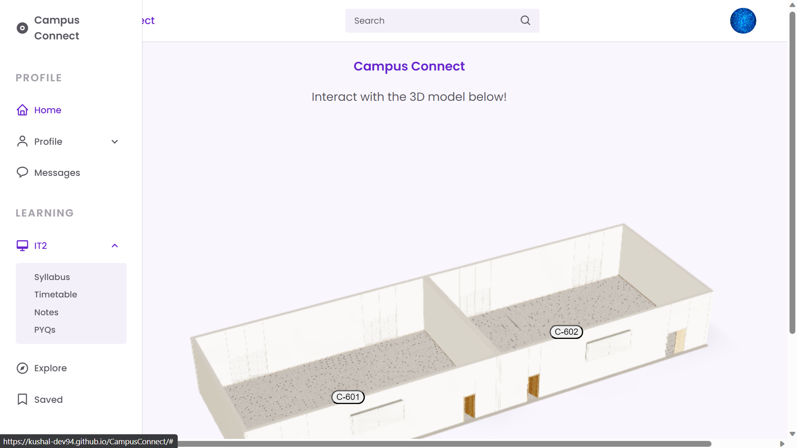Click the IT2 monitor icon
Viewport: 797px width, 448px height.
(22, 246)
